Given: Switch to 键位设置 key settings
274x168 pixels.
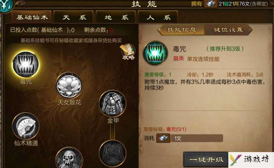Looking at the screenshot, I should click(228, 30).
